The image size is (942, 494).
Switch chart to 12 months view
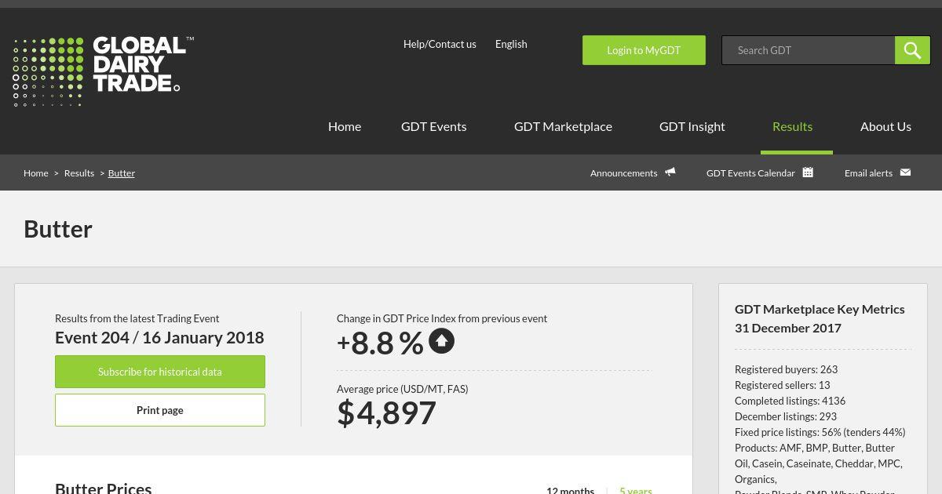click(571, 490)
